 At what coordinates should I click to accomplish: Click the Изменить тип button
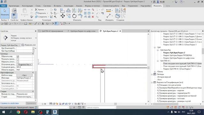click(x=29, y=45)
